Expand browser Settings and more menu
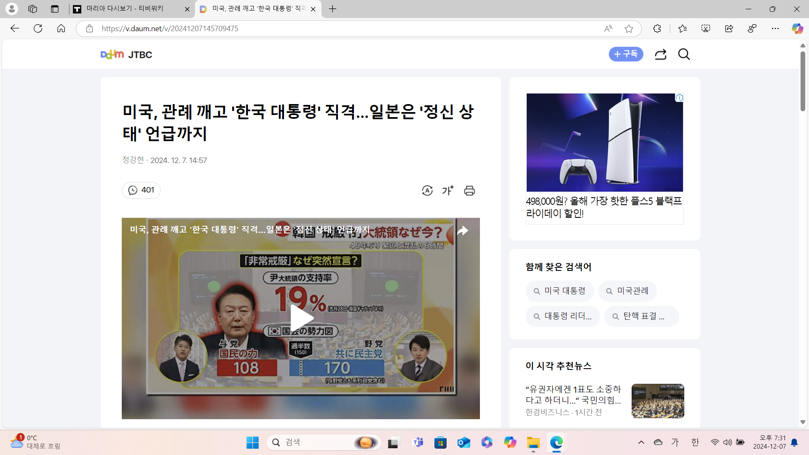 775,29
